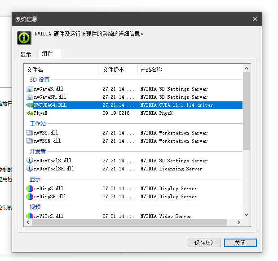Select the PhysX file name
The height and width of the screenshot is (261, 278).
pos(40,113)
